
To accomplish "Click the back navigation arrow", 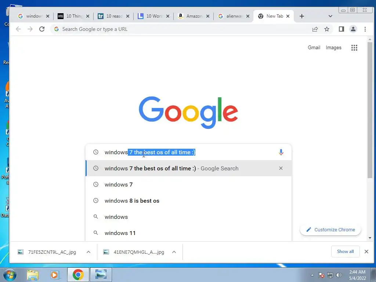I will [18, 29].
